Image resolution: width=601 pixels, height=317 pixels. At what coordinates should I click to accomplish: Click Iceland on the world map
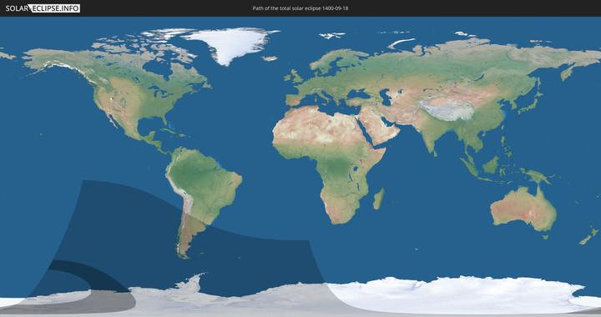click(x=270, y=58)
